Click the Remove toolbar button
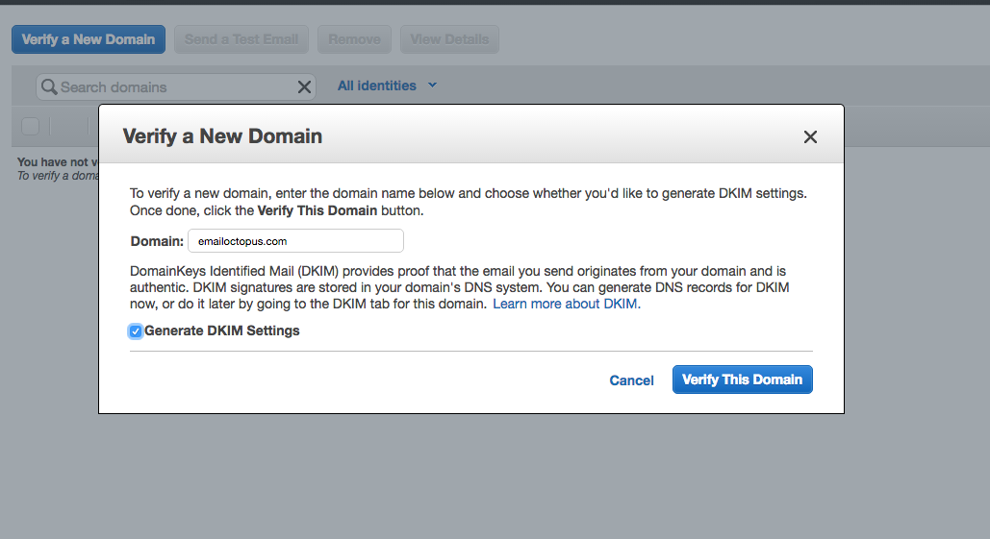The height and width of the screenshot is (539, 990). coord(354,39)
